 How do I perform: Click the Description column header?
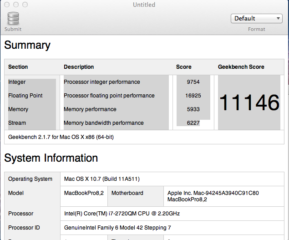(x=79, y=67)
